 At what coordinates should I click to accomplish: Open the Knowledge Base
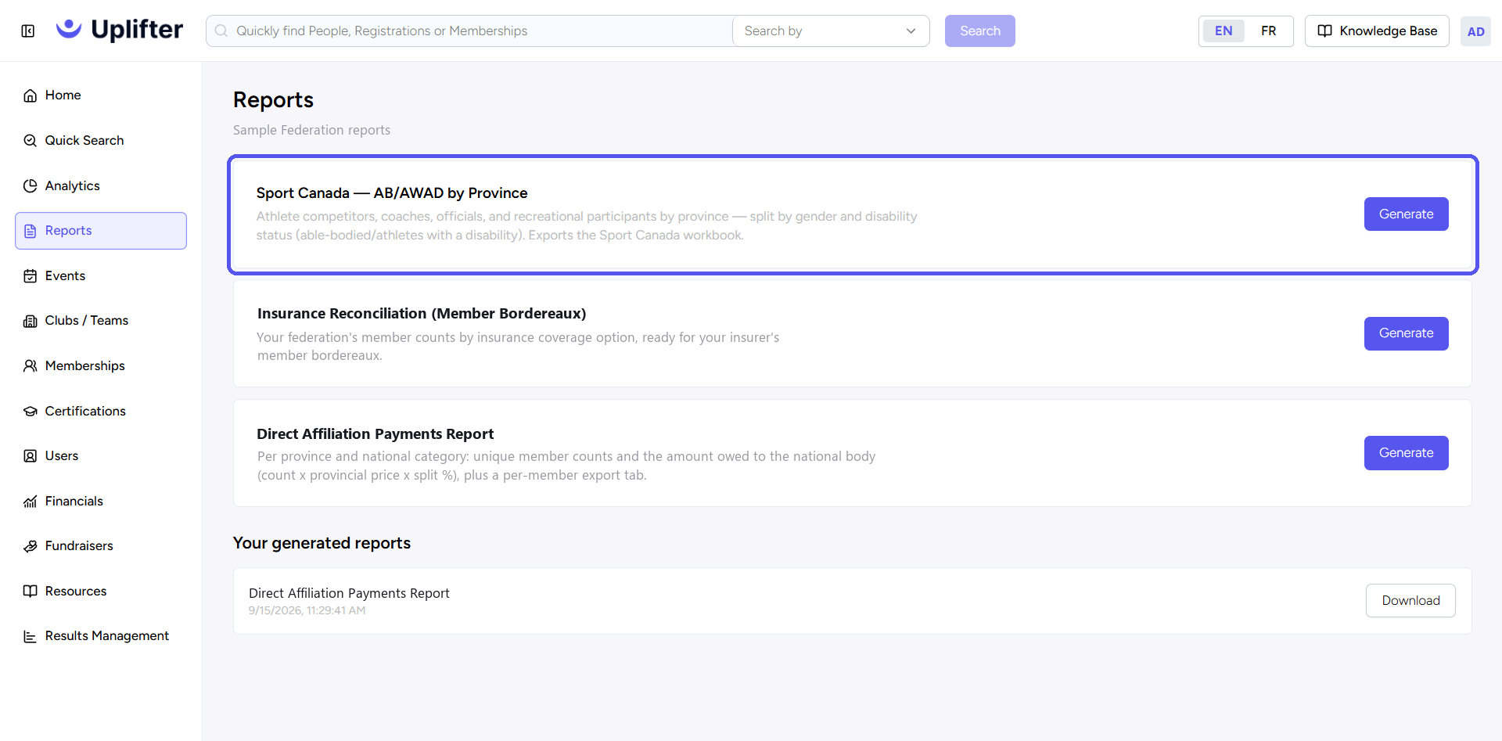tap(1377, 31)
